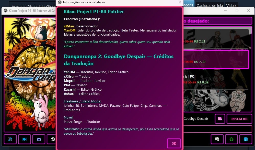Viewport: 255px width, 150px height.
Task: Click the Panzerforge — Tradutor line
Action: tap(82, 122)
